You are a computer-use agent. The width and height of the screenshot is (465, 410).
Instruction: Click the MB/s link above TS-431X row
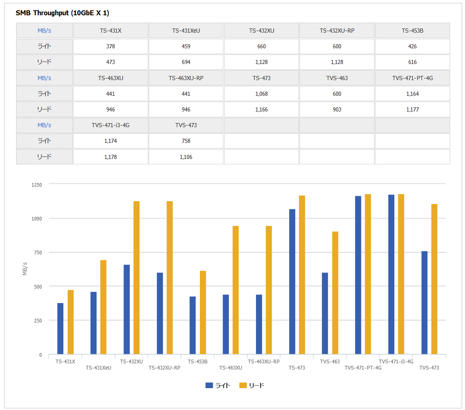coord(44,31)
